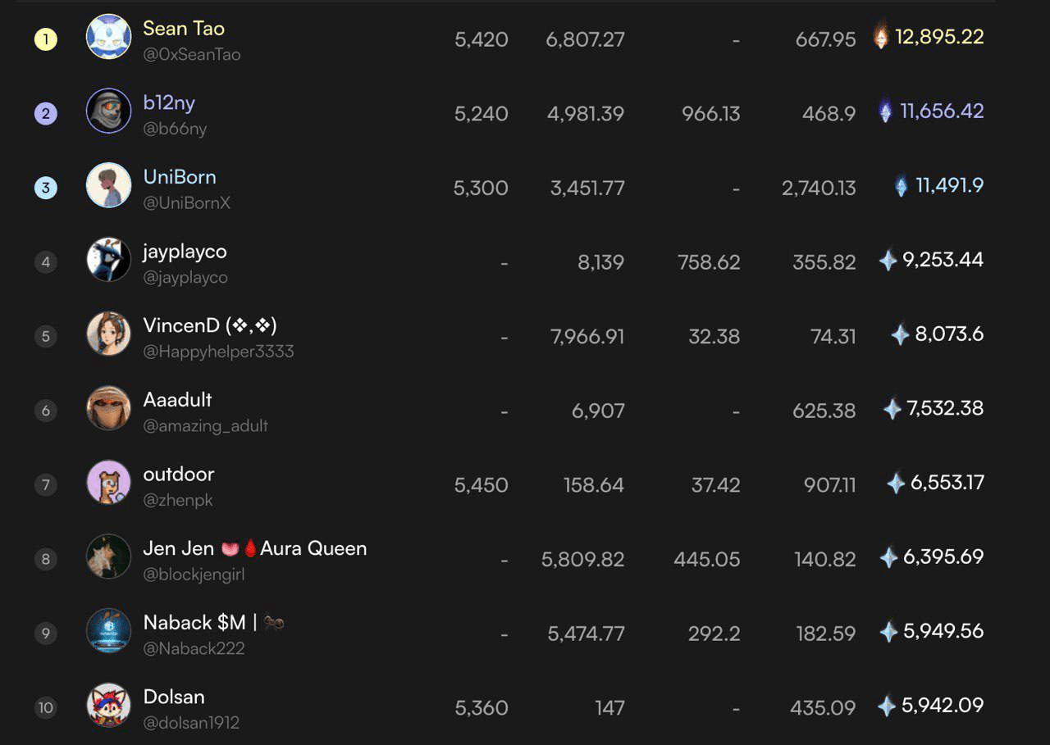The height and width of the screenshot is (745, 1050).
Task: Open outdoor's dog avatar
Action: click(x=108, y=482)
